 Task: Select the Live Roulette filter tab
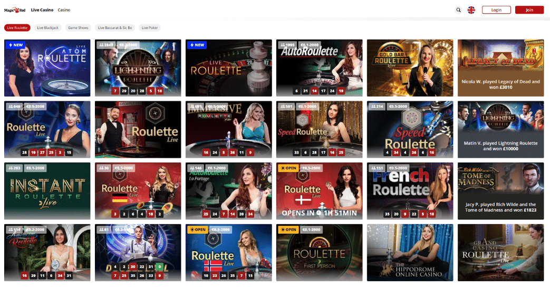coord(17,28)
